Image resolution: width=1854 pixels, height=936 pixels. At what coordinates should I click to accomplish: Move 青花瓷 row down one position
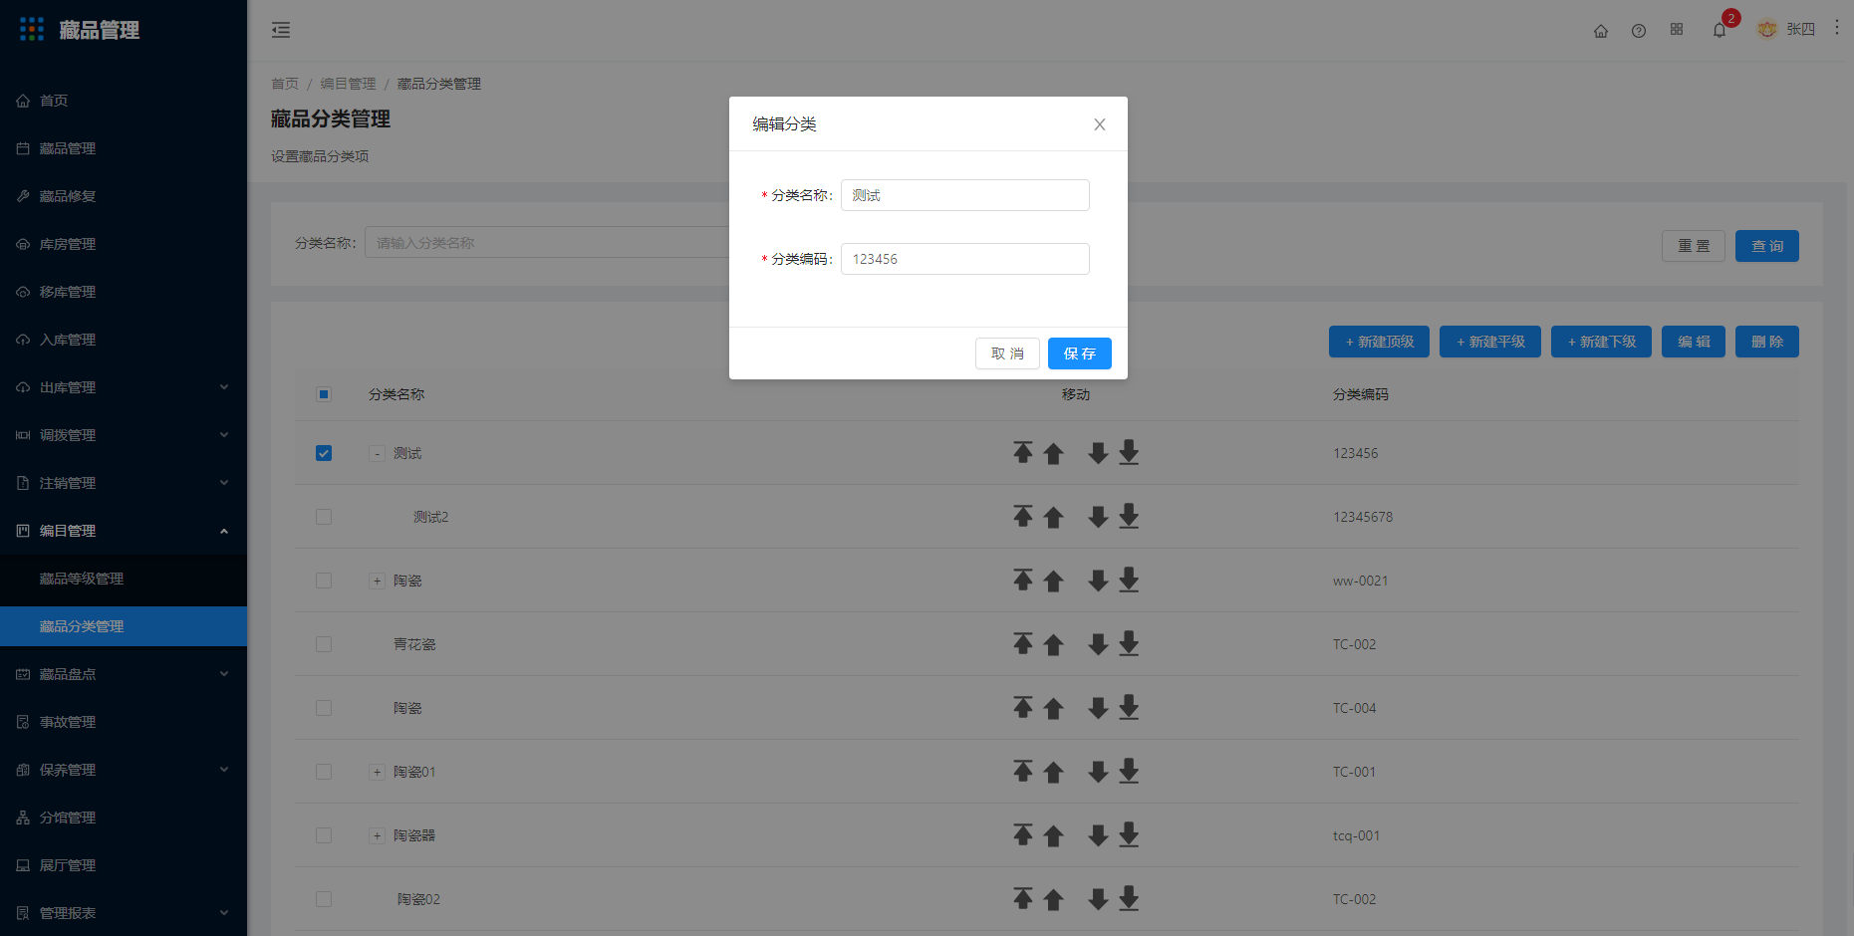tap(1098, 644)
